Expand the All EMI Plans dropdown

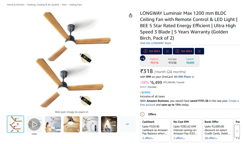point(184,77)
